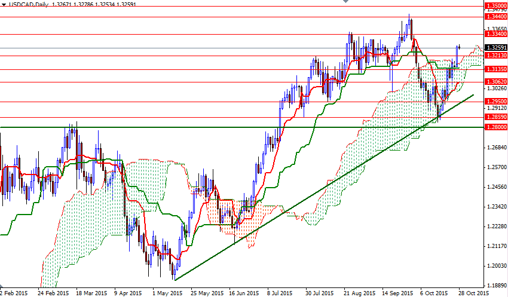Click the 1.30260 price scale value

(496, 88)
